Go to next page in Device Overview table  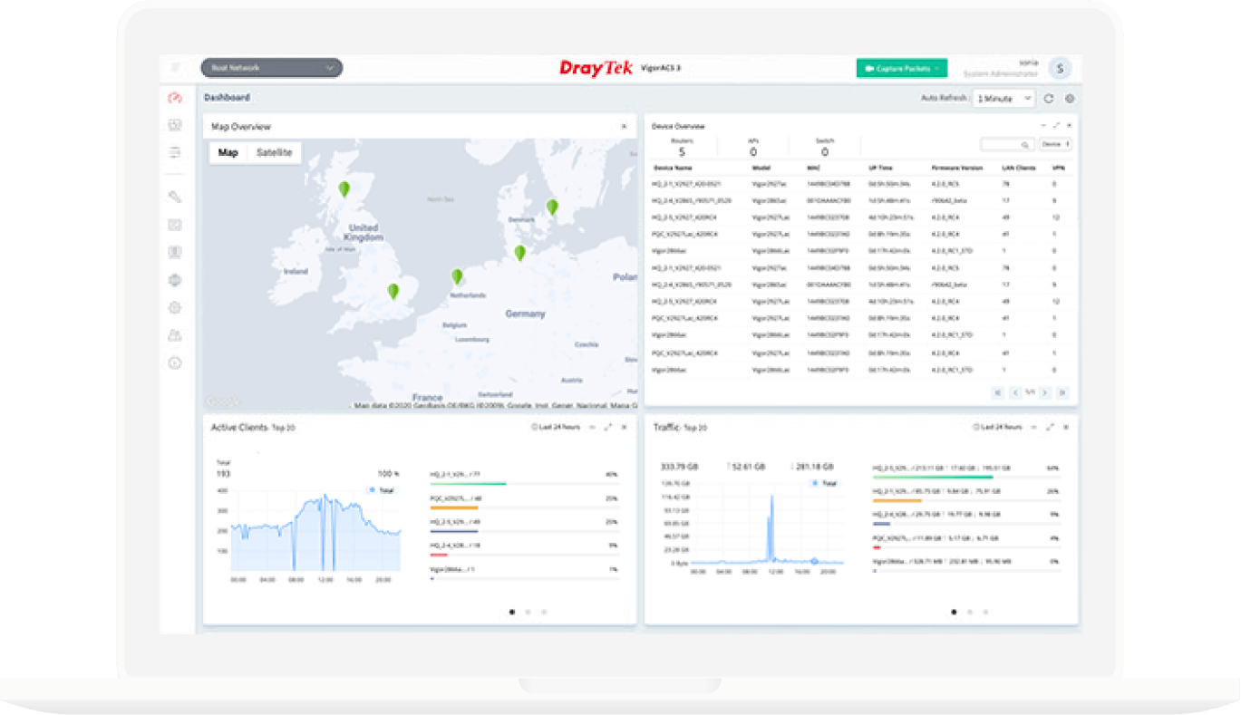(1044, 392)
